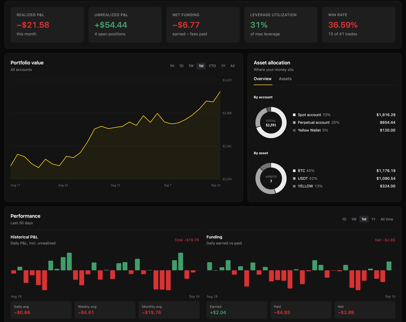Click the Yellow Wallet amount $120.00
The width and height of the screenshot is (406, 322).
click(x=387, y=130)
